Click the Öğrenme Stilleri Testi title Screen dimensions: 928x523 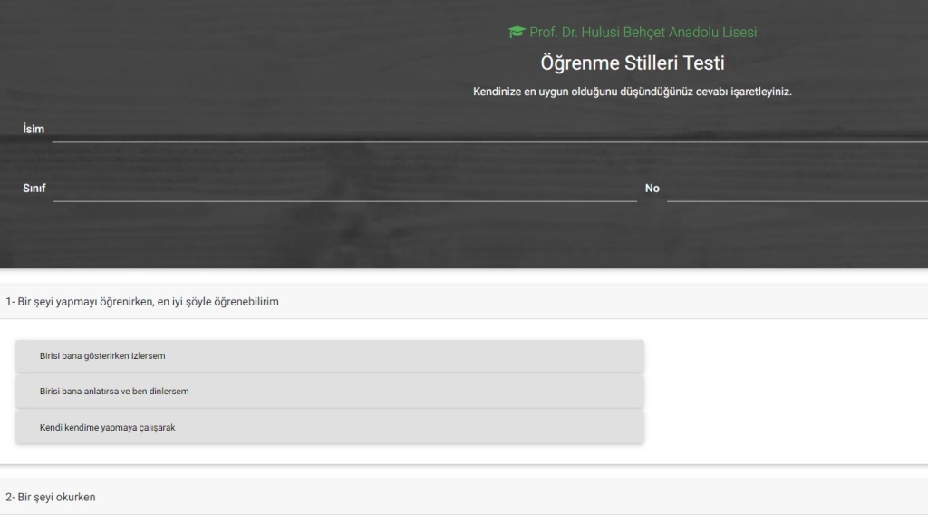pos(632,63)
